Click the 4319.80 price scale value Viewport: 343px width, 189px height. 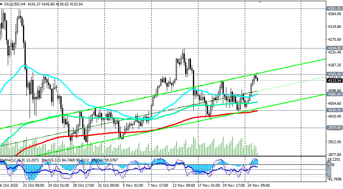pos(335,26)
